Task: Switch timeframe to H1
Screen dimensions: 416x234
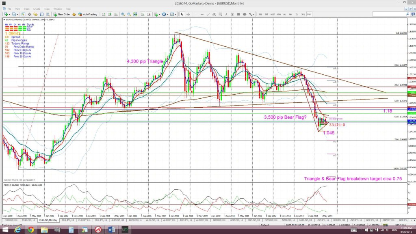Action: 285,14
